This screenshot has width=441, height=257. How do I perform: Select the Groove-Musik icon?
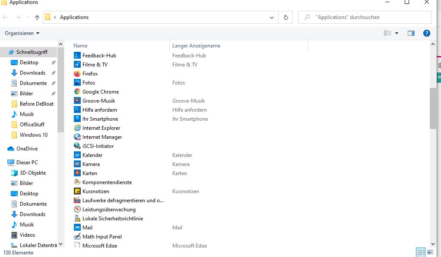click(77, 100)
